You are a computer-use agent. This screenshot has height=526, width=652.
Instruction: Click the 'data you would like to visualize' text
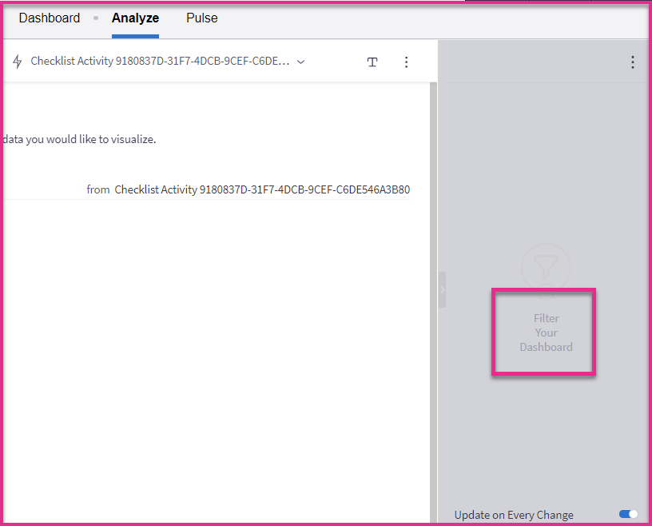click(80, 139)
